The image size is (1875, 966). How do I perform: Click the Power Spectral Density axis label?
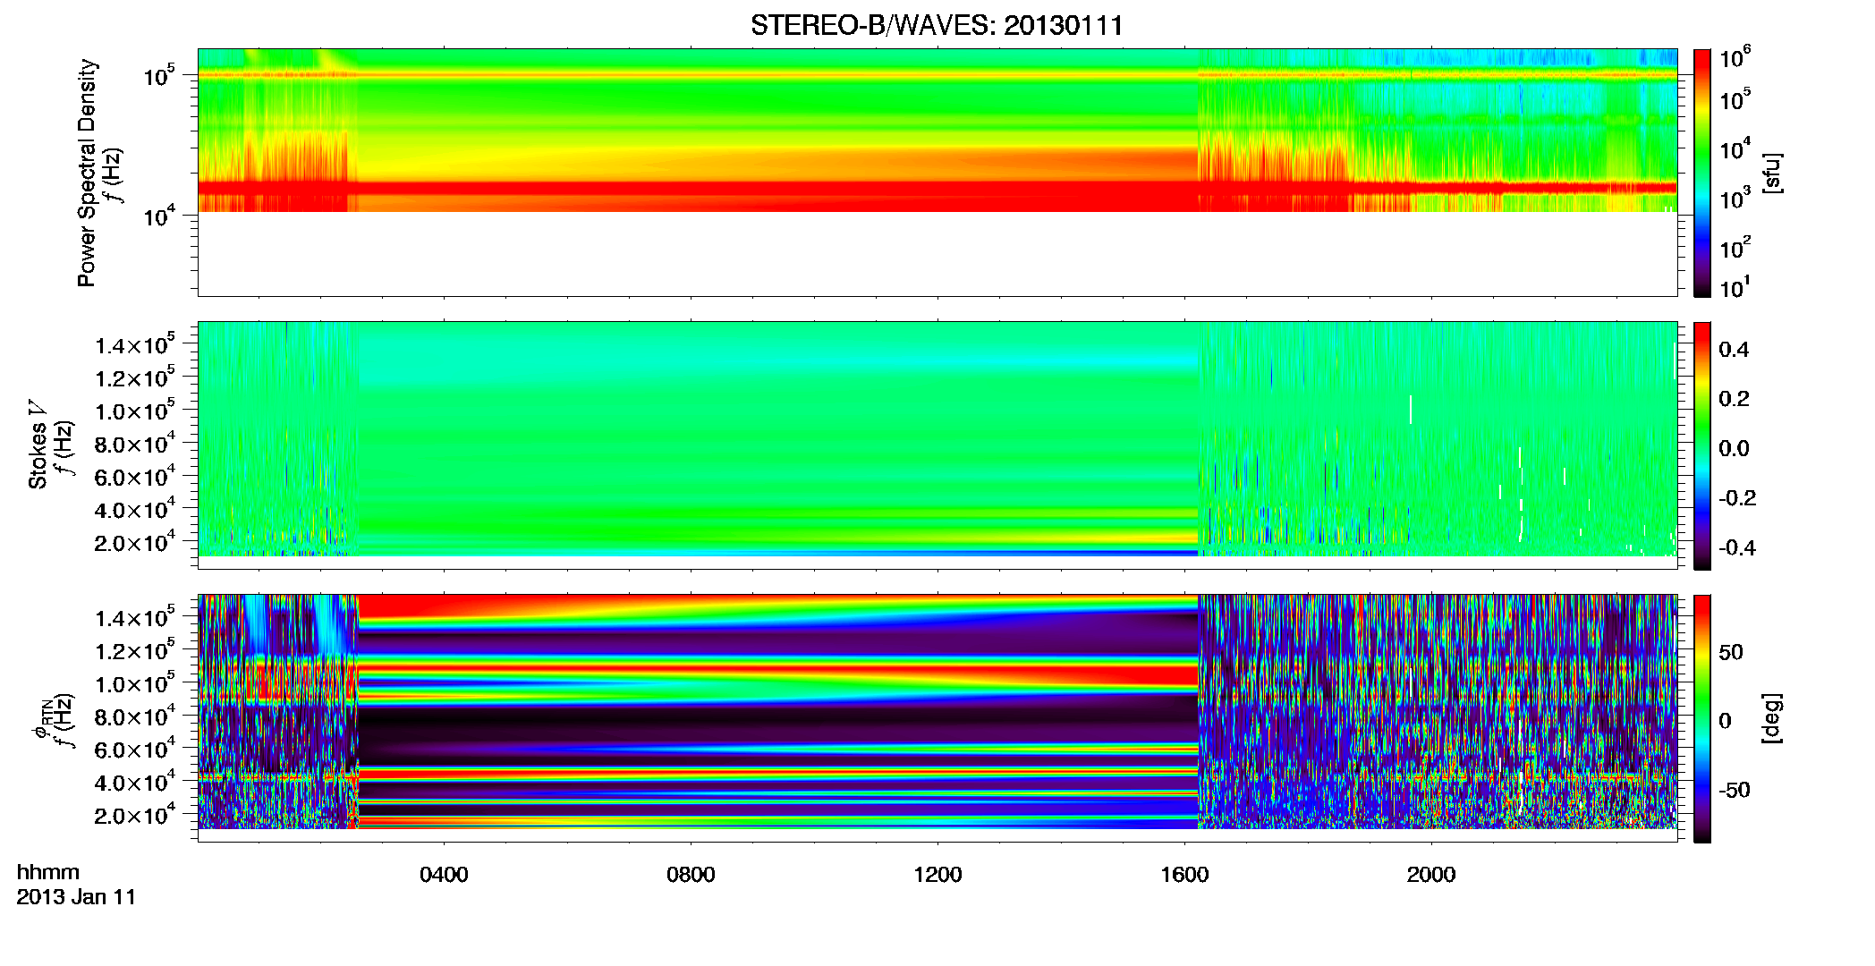click(x=86, y=173)
